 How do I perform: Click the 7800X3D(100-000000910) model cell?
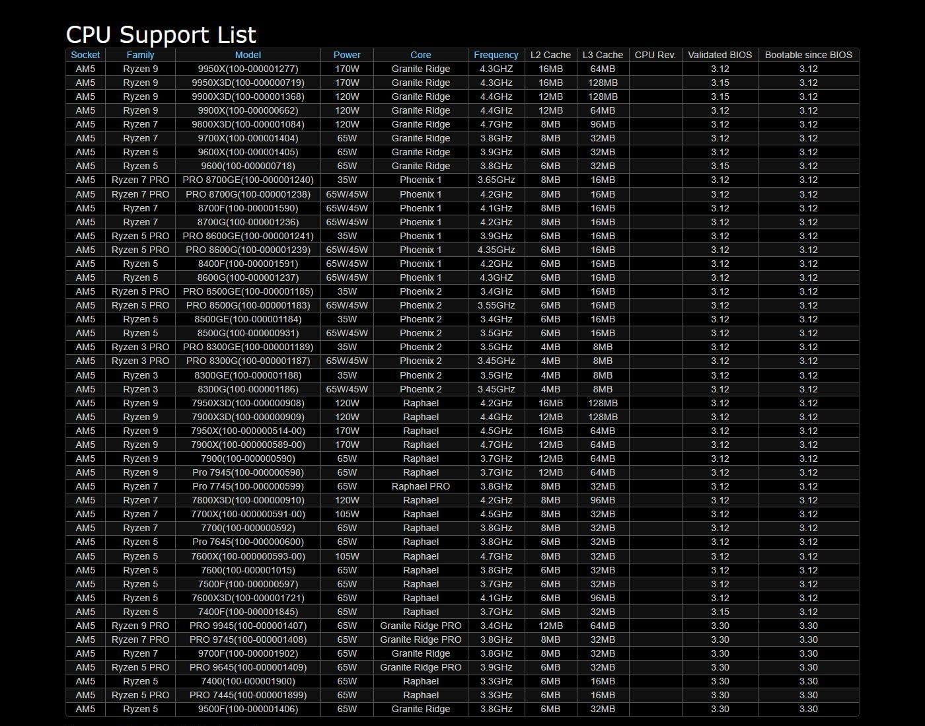pyautogui.click(x=248, y=500)
